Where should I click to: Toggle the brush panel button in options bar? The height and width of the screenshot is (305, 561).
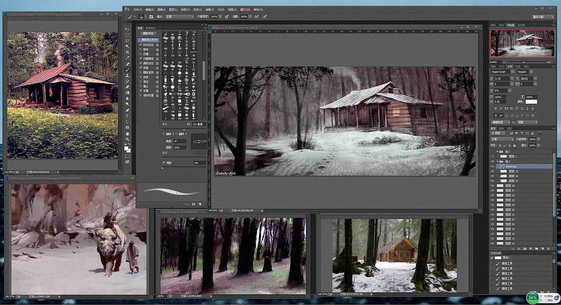click(x=151, y=17)
